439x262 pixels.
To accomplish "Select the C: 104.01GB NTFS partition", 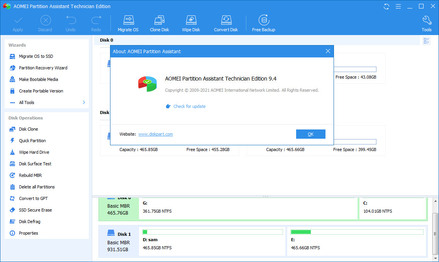I will 393,209.
